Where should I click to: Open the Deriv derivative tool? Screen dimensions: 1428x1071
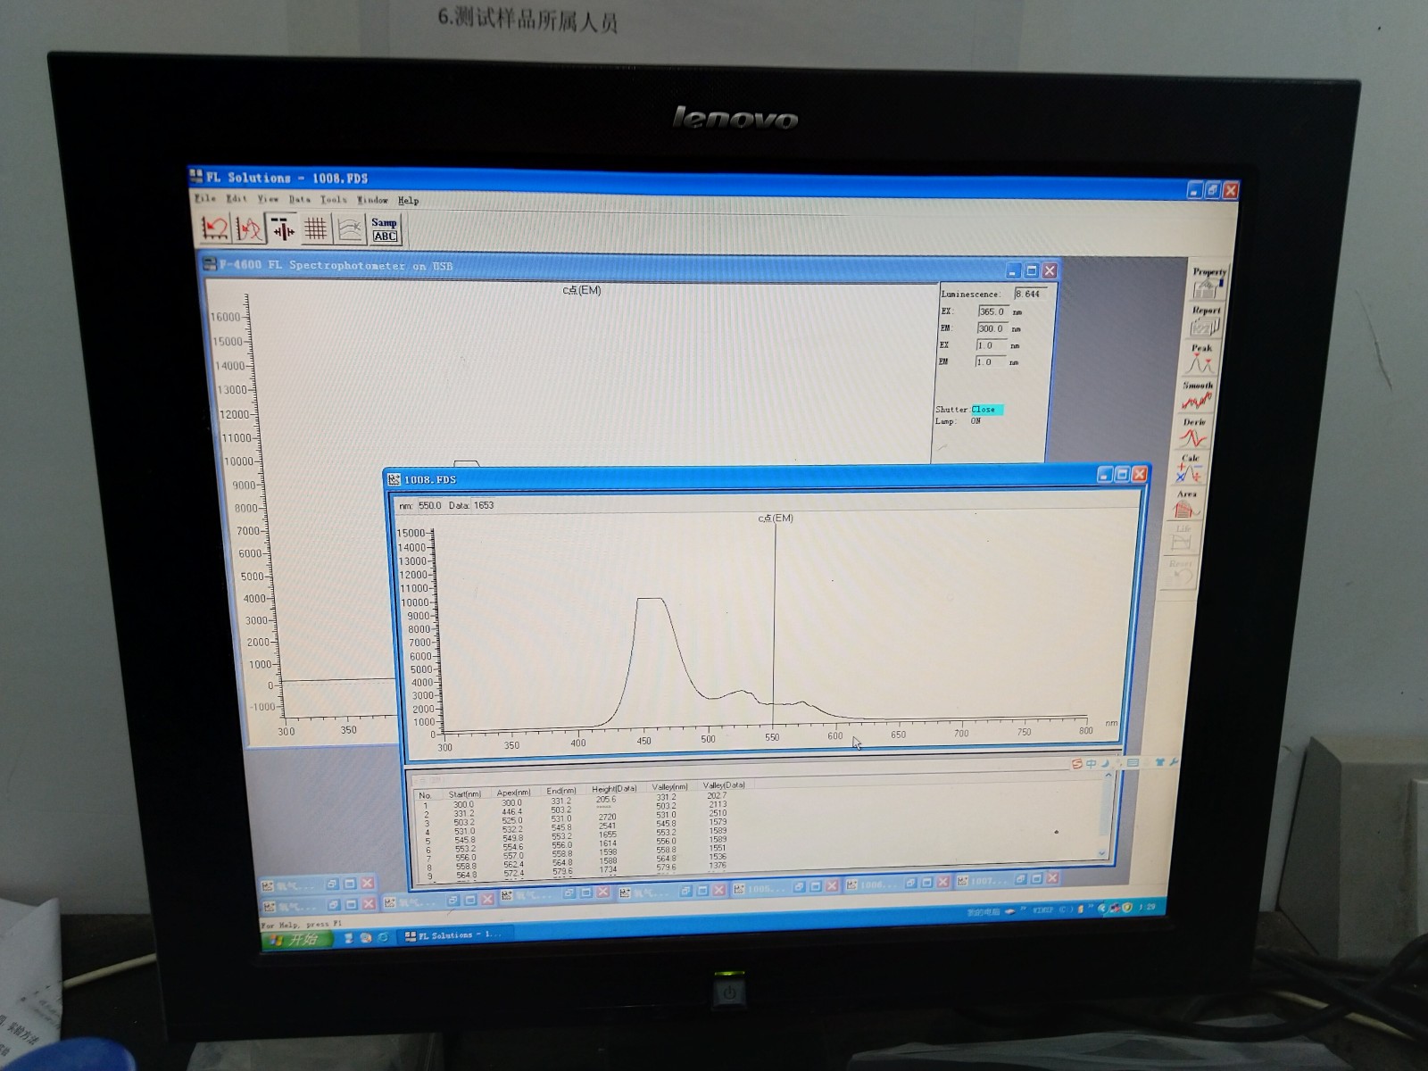(x=1194, y=433)
